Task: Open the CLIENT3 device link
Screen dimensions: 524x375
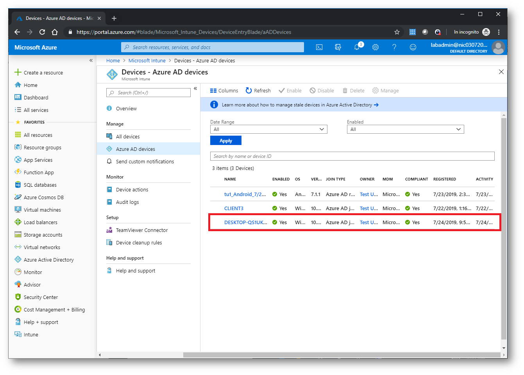Action: coord(234,208)
